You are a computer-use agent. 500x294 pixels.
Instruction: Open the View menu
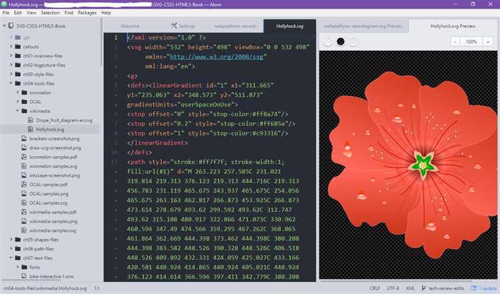pos(31,13)
